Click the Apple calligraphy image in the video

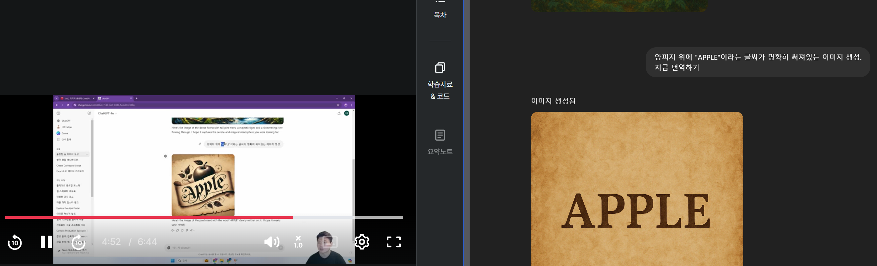point(203,185)
